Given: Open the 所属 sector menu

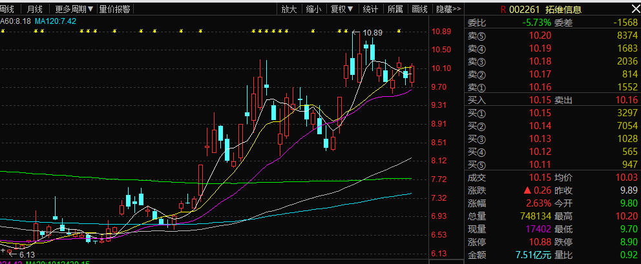Looking at the screenshot, I should click(x=395, y=9).
